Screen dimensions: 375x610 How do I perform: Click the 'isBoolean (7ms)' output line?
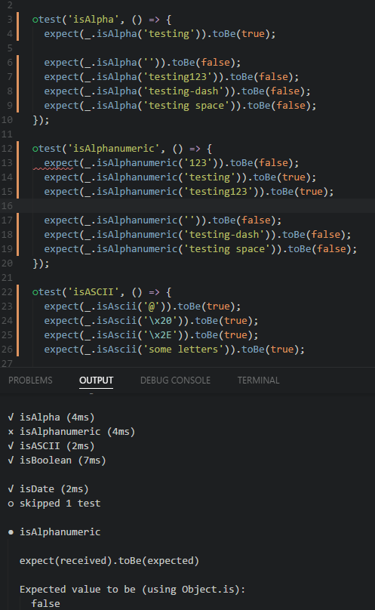(x=57, y=461)
